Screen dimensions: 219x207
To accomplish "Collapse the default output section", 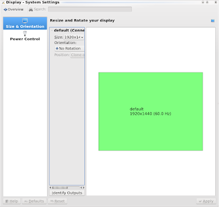I will tap(52, 30).
